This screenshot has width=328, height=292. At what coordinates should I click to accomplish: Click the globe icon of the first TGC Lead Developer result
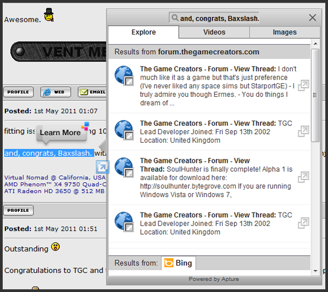pos(124,130)
